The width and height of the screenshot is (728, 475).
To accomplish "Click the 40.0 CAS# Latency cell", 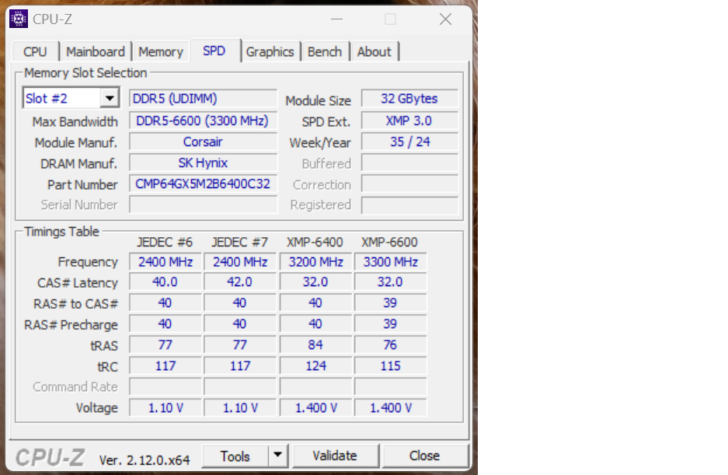I will point(165,282).
